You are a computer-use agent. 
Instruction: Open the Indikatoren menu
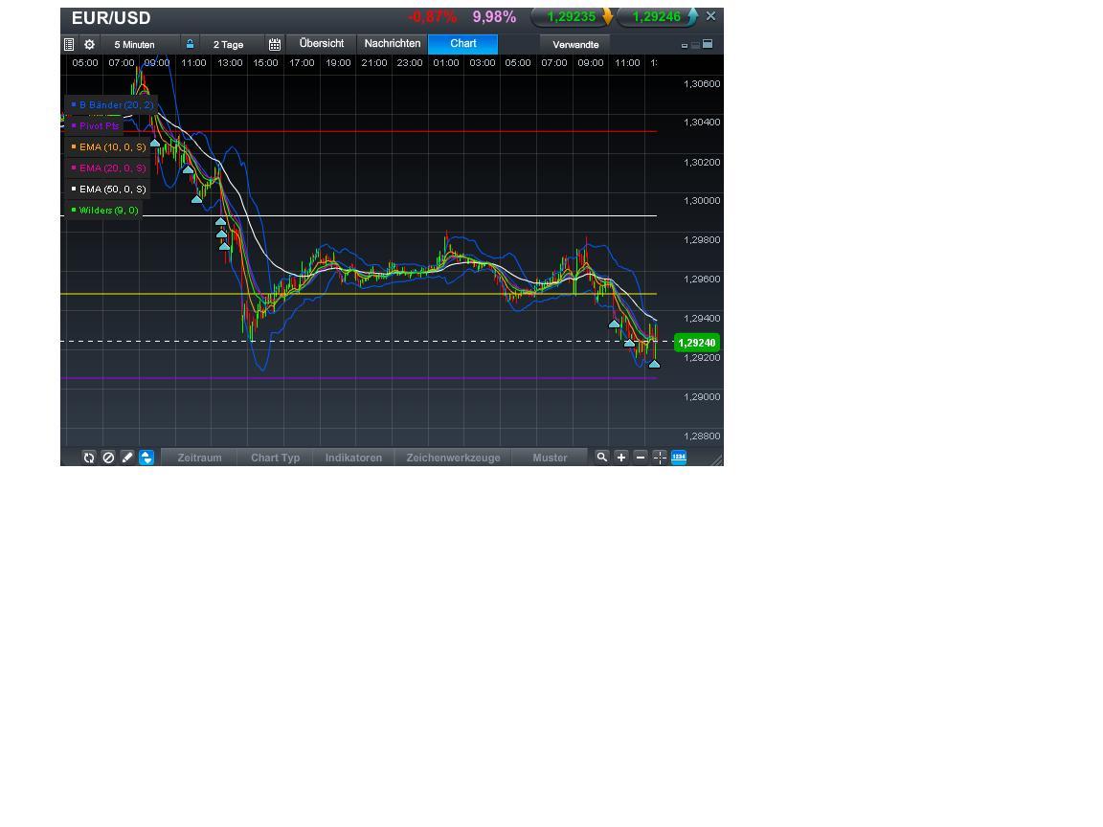point(353,458)
